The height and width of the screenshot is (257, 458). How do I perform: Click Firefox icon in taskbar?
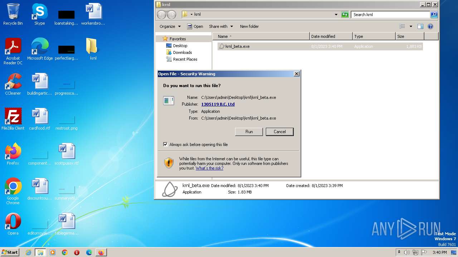point(101,252)
